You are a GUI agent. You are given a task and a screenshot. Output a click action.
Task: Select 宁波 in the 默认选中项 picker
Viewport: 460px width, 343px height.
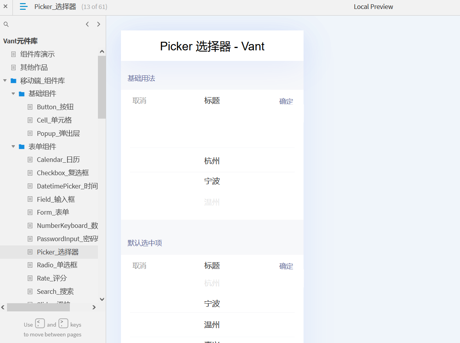coord(212,304)
